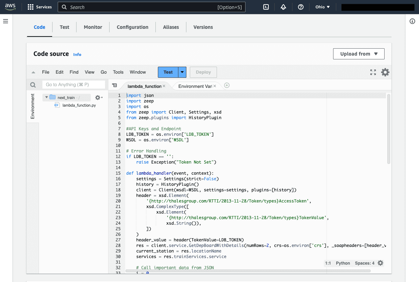The width and height of the screenshot is (419, 282).
Task: Click the 1:1 cursor position indicator
Action: click(x=328, y=263)
